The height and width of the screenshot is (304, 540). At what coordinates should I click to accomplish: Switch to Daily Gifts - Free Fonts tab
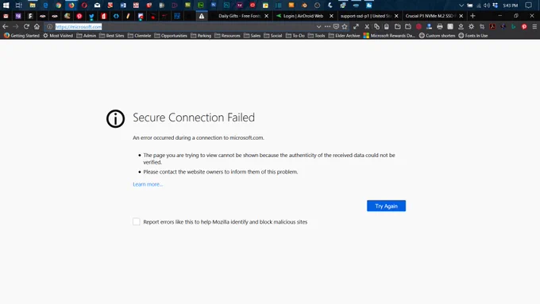pyautogui.click(x=239, y=16)
